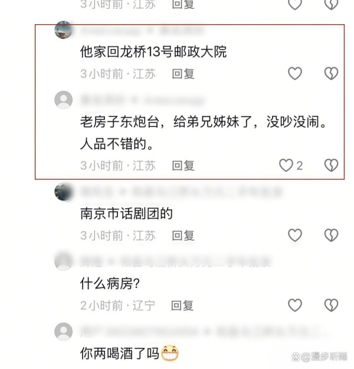Like the 邮政大院 comment with the heart icon
Screen dimensions: 354x369
tap(295, 73)
